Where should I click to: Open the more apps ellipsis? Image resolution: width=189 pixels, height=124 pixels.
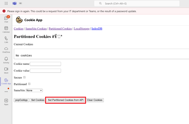[6, 92]
